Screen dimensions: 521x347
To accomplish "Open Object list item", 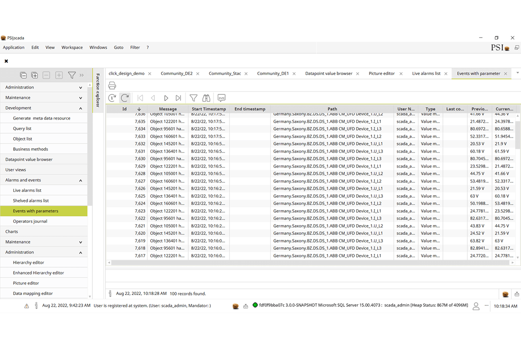I will (44, 139).
